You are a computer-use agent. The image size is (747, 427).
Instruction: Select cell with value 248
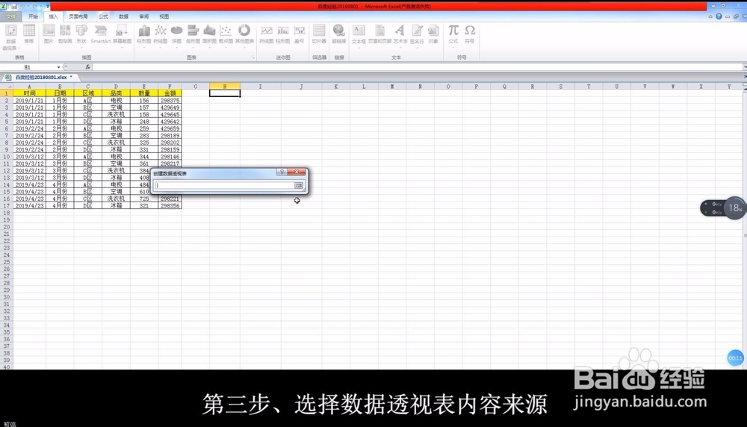tap(144, 122)
